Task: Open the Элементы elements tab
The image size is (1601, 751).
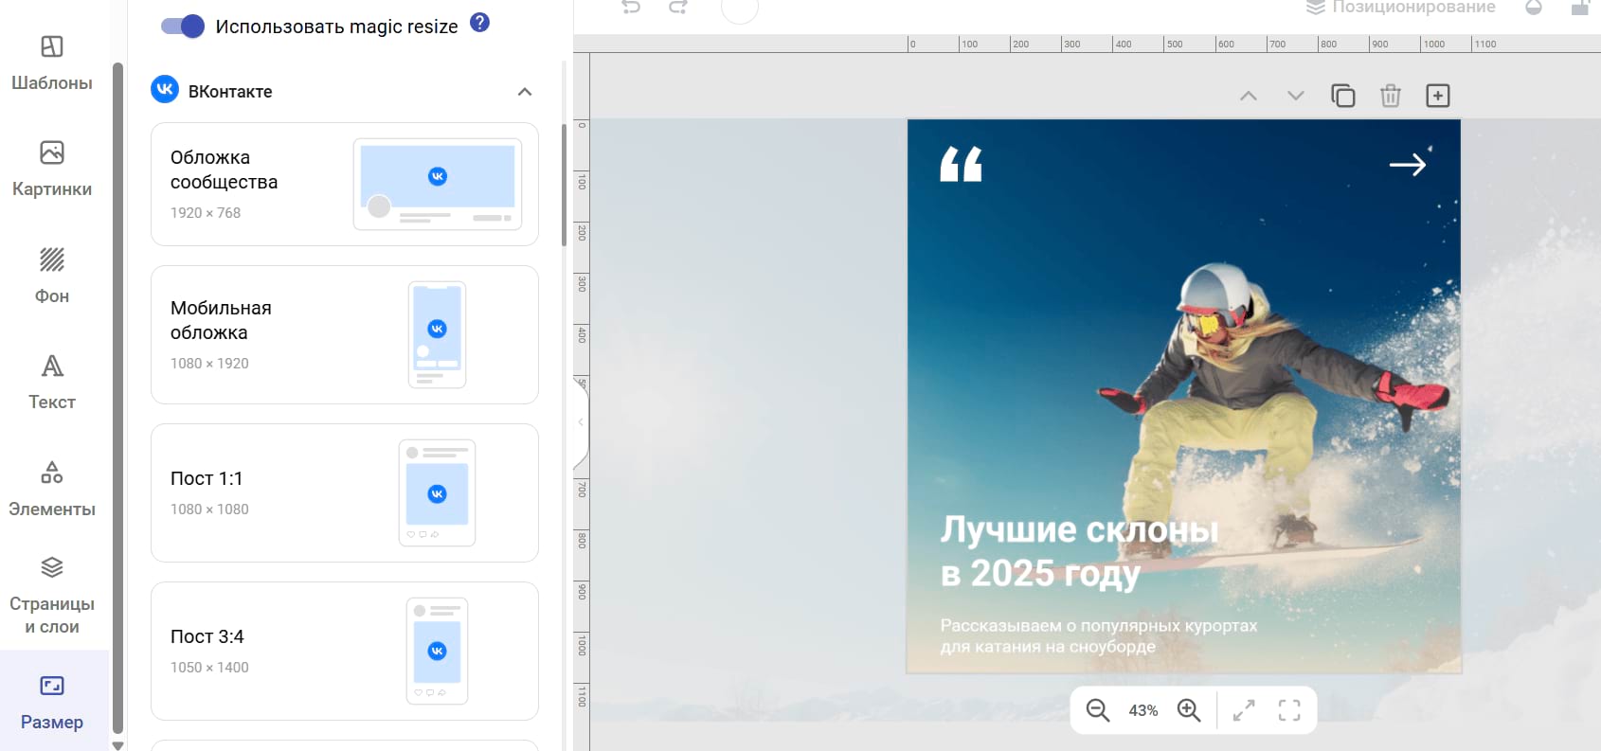Action: point(52,489)
